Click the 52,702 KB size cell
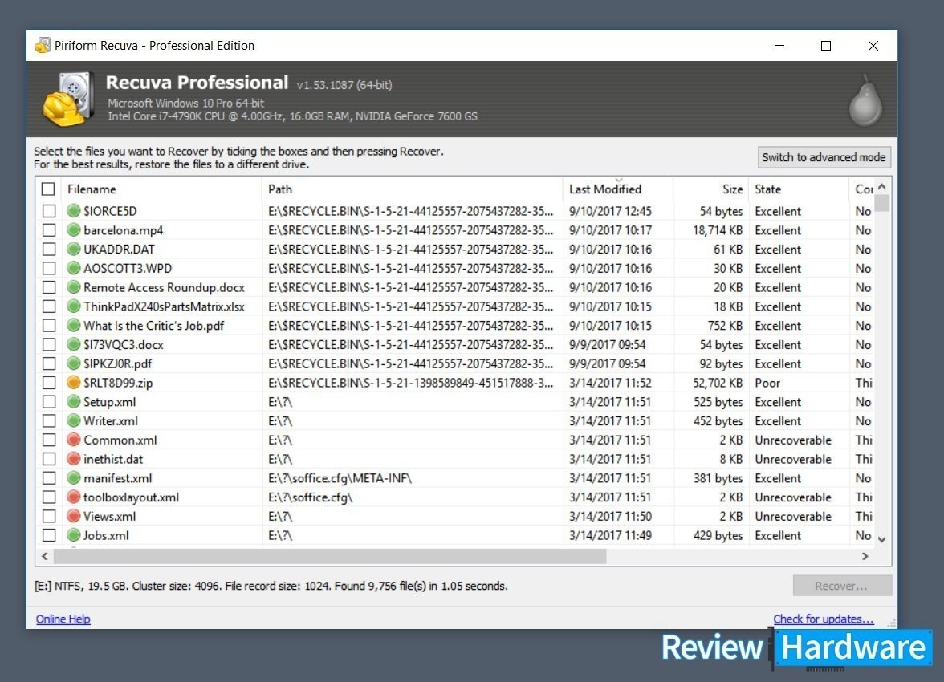The width and height of the screenshot is (944, 682). (x=718, y=383)
